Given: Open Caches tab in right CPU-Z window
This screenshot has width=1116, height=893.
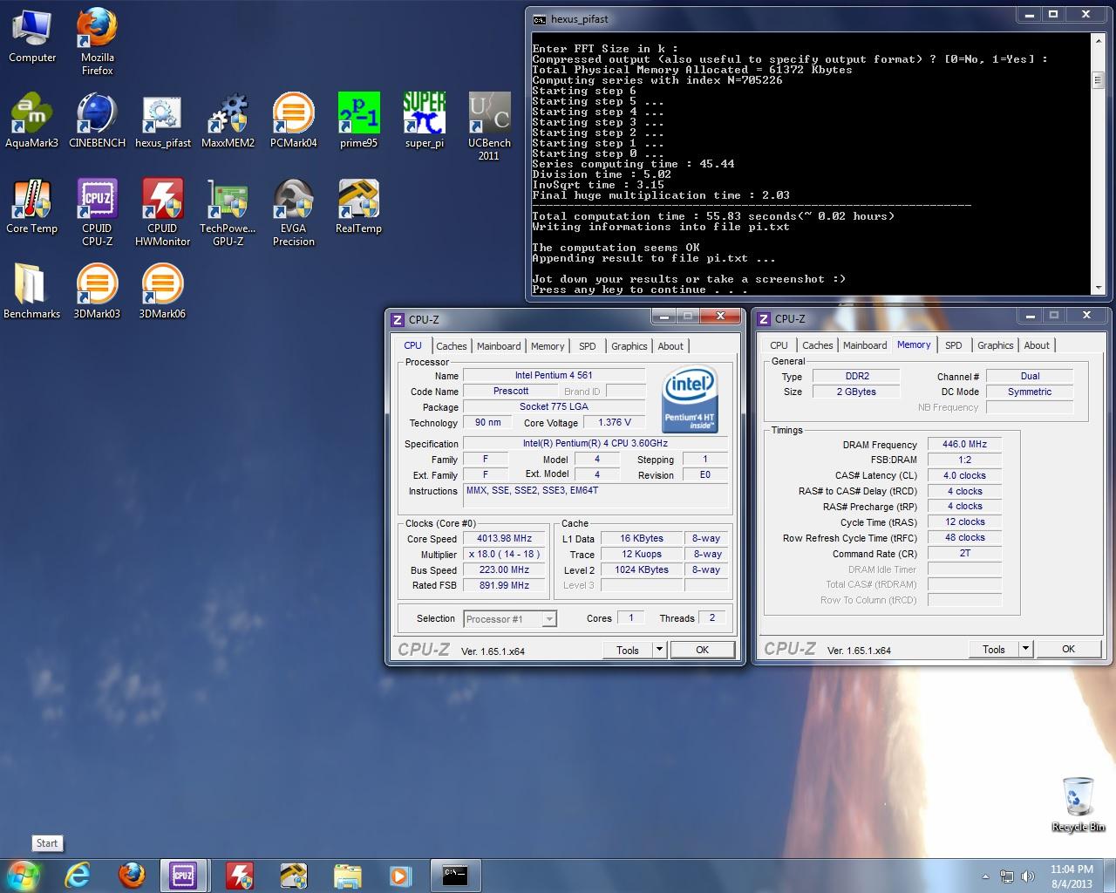Looking at the screenshot, I should click(x=818, y=345).
